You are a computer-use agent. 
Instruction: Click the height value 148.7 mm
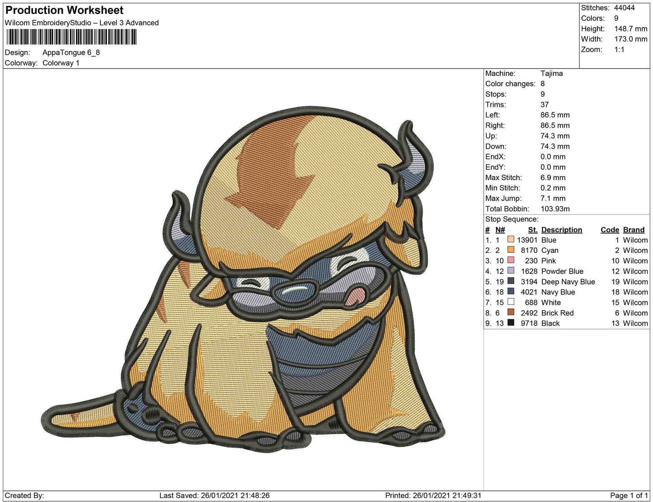pyautogui.click(x=631, y=28)
